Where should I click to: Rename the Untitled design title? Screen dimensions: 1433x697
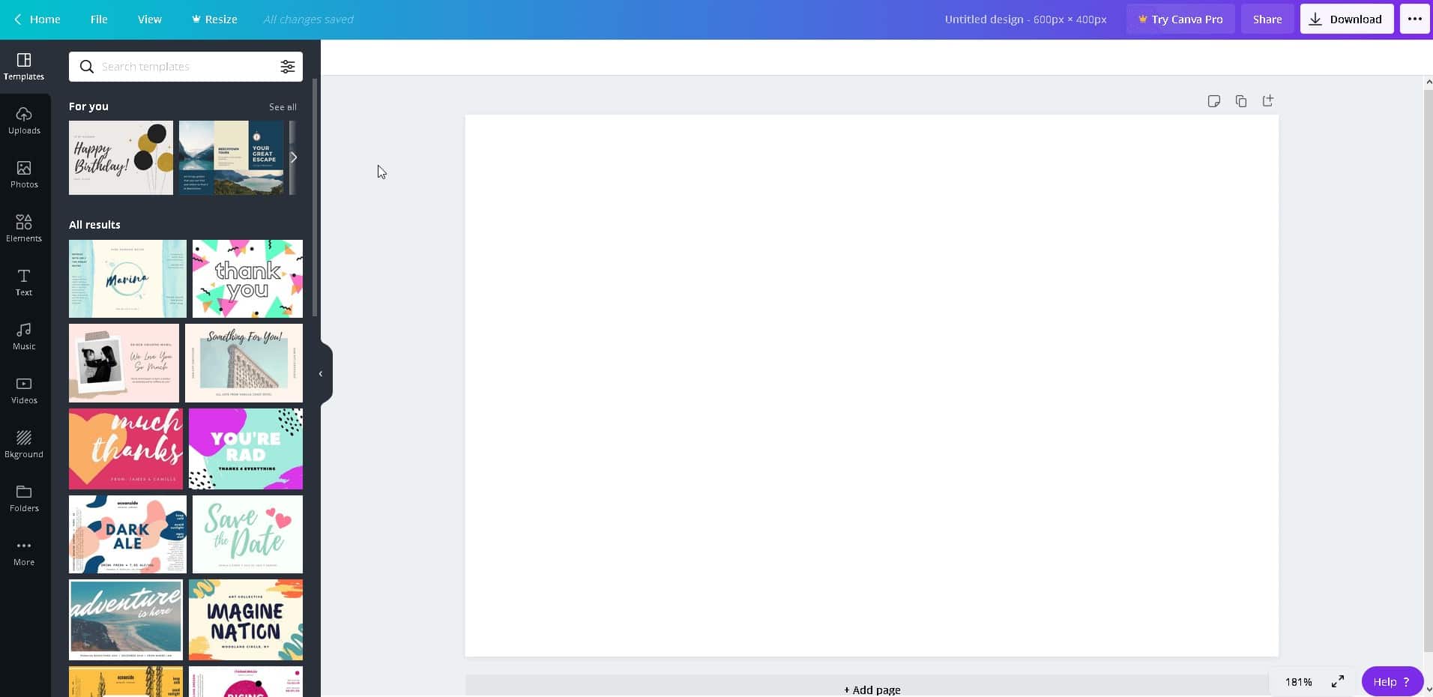click(1025, 19)
